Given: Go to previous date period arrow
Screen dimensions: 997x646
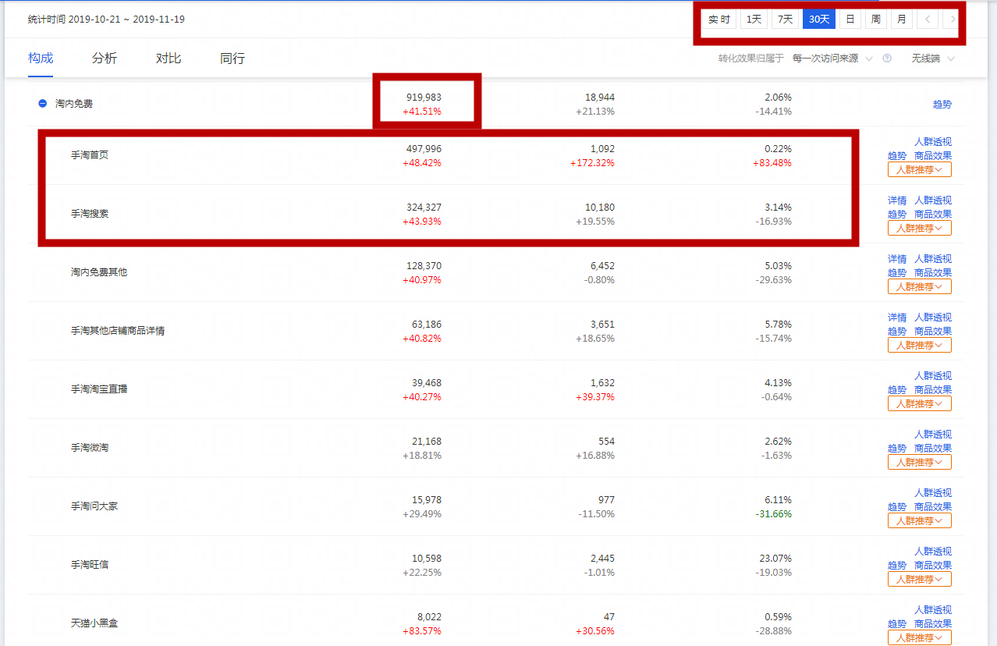Looking at the screenshot, I should tap(927, 20).
